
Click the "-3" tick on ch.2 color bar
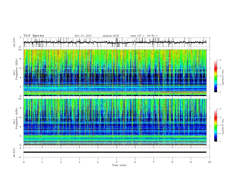click(x=220, y=109)
